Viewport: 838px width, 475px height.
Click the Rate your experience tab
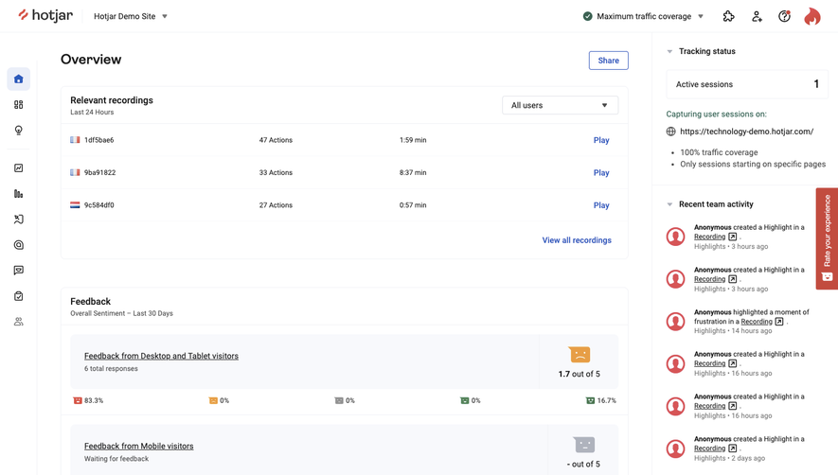pos(827,238)
